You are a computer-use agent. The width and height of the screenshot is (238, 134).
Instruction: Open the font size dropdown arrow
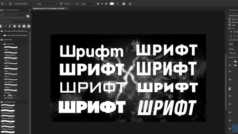click(x=73, y=4)
